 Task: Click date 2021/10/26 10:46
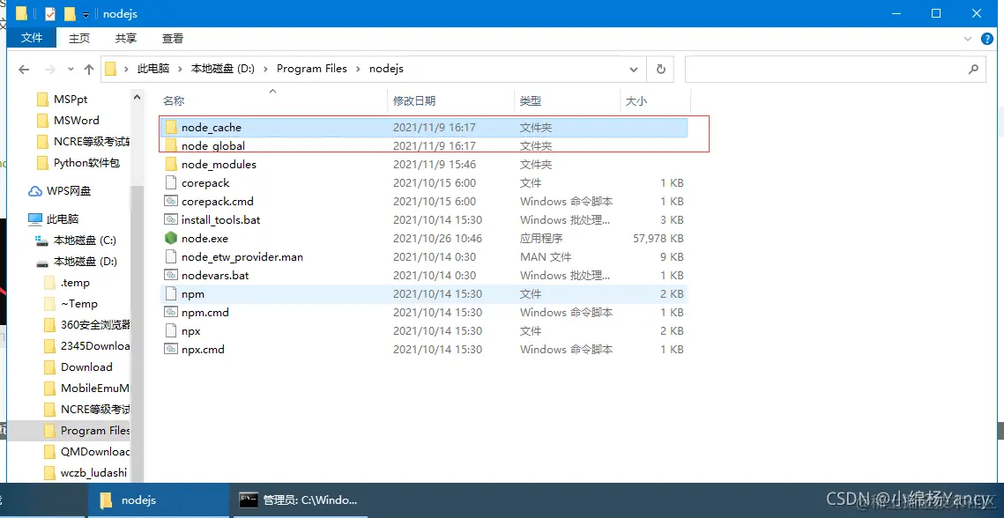click(439, 238)
